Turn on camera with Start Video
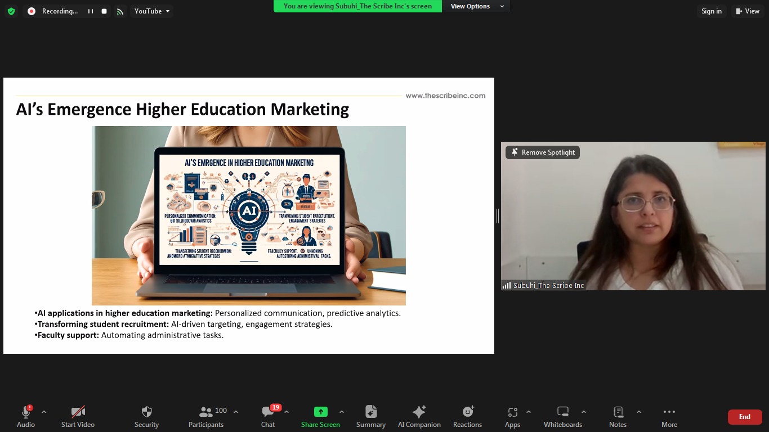Viewport: 769px width, 432px height. pos(78,417)
